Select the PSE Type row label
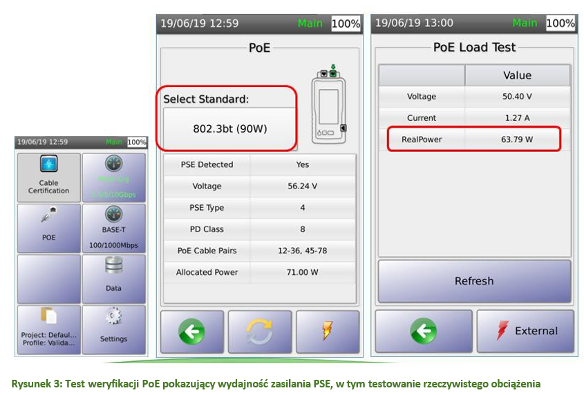 [207, 208]
